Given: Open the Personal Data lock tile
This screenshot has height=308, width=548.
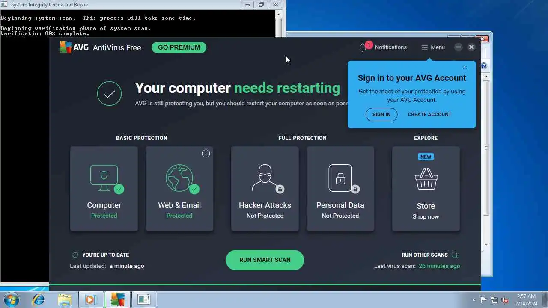Looking at the screenshot, I should (x=340, y=189).
